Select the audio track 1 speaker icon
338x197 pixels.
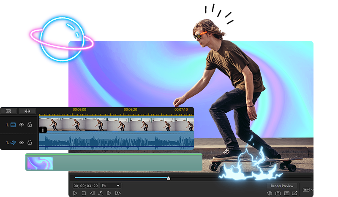point(13,143)
